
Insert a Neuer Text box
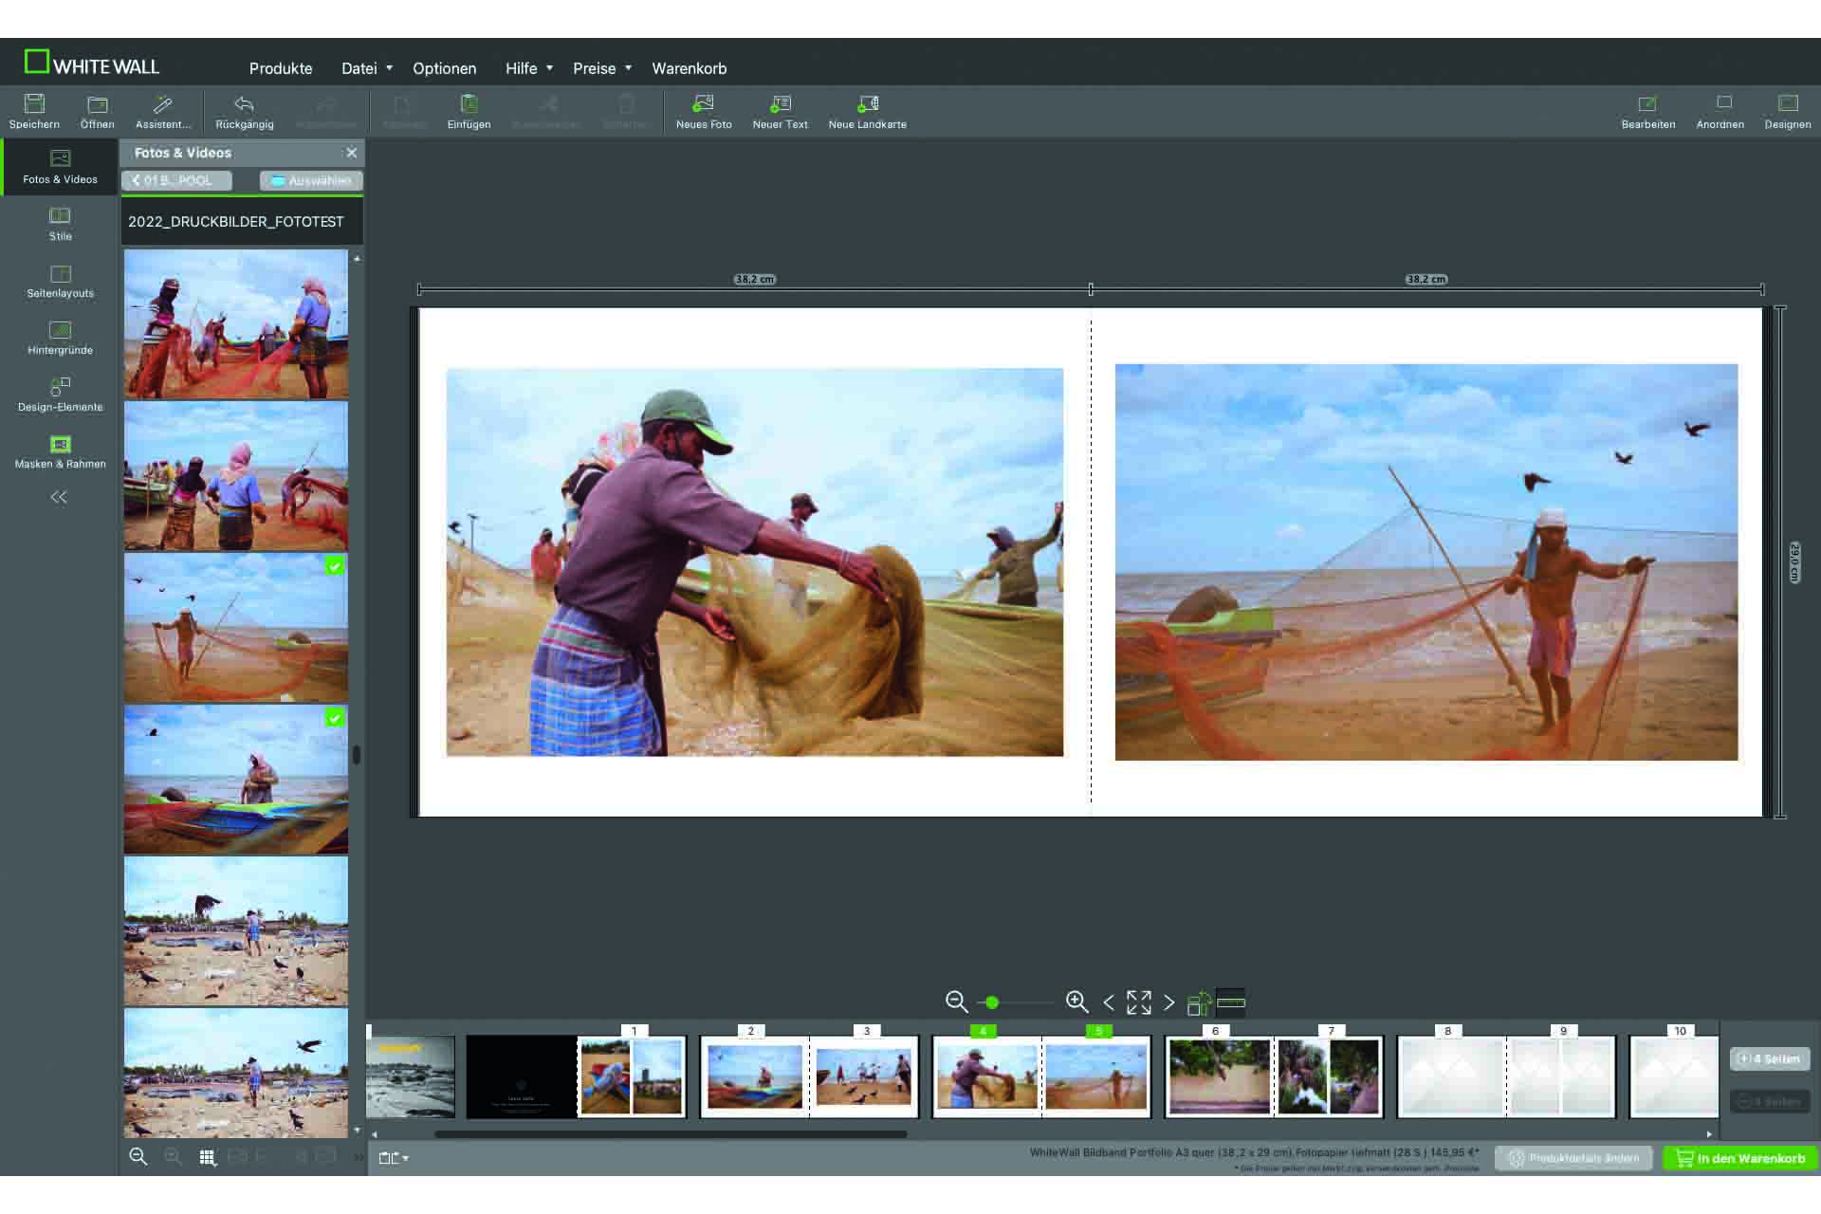click(780, 110)
